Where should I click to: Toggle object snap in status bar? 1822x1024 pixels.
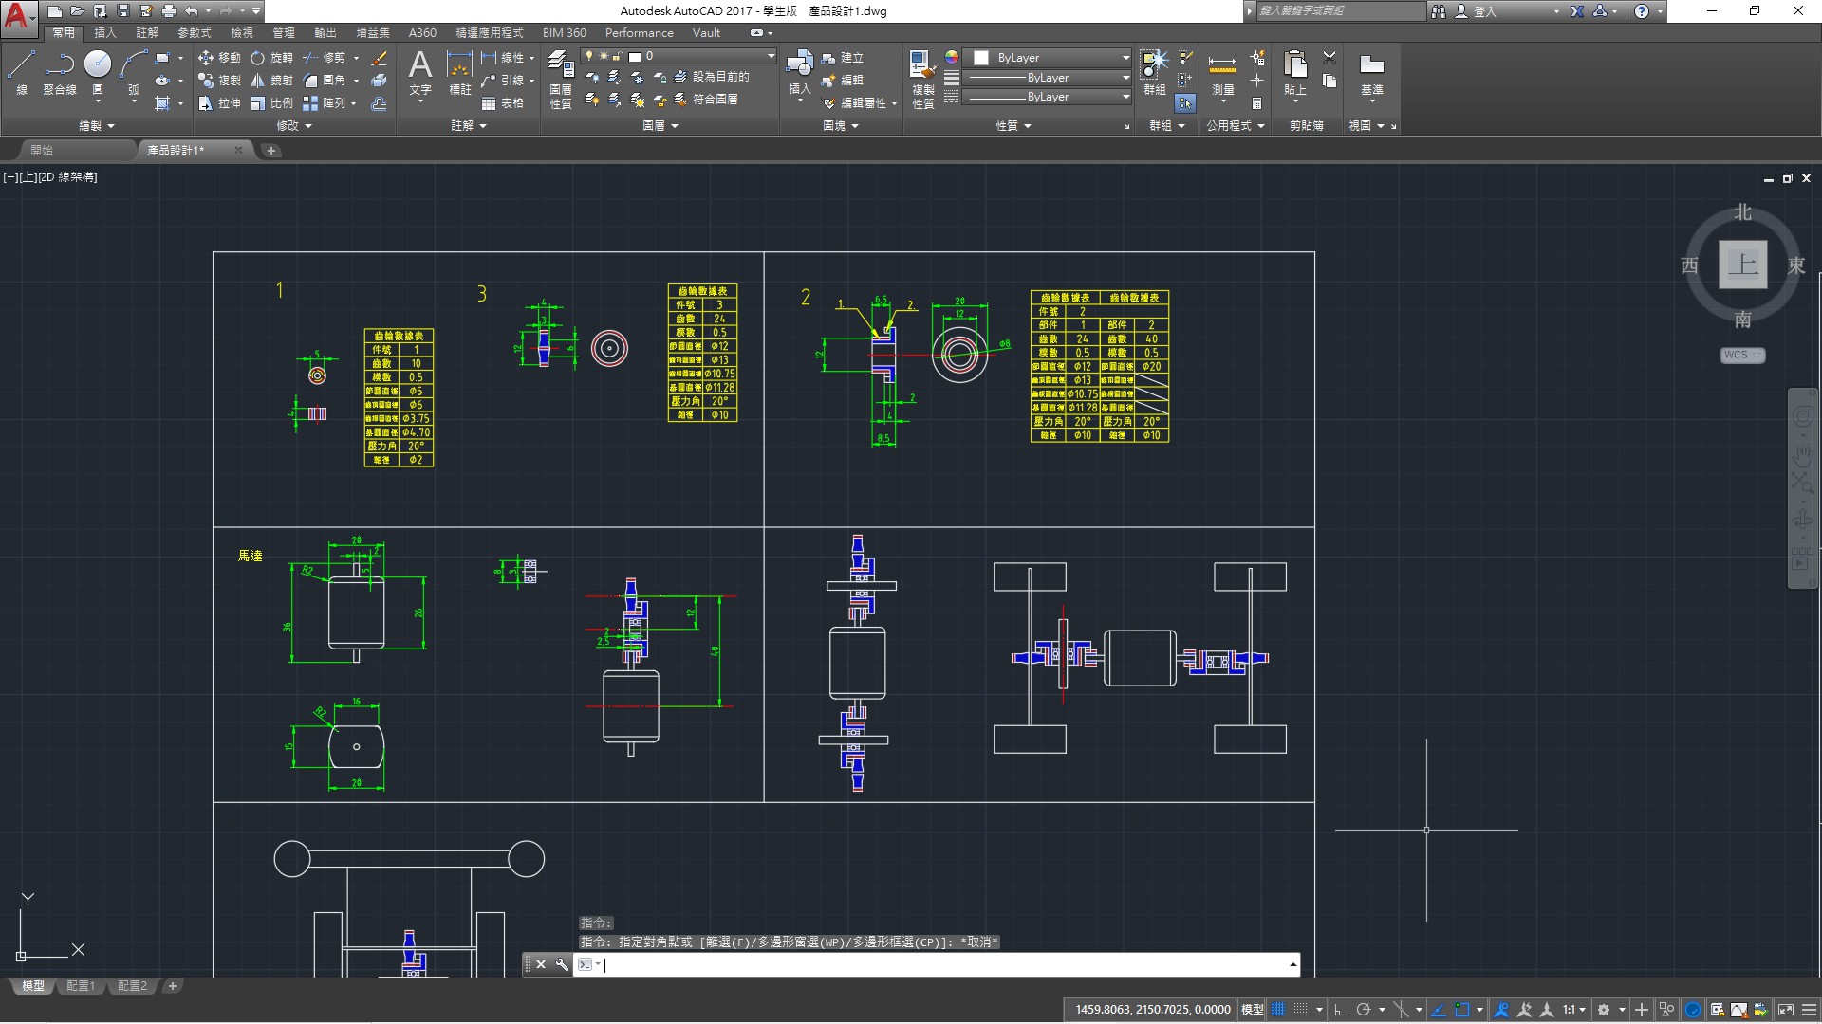pyautogui.click(x=1462, y=1010)
